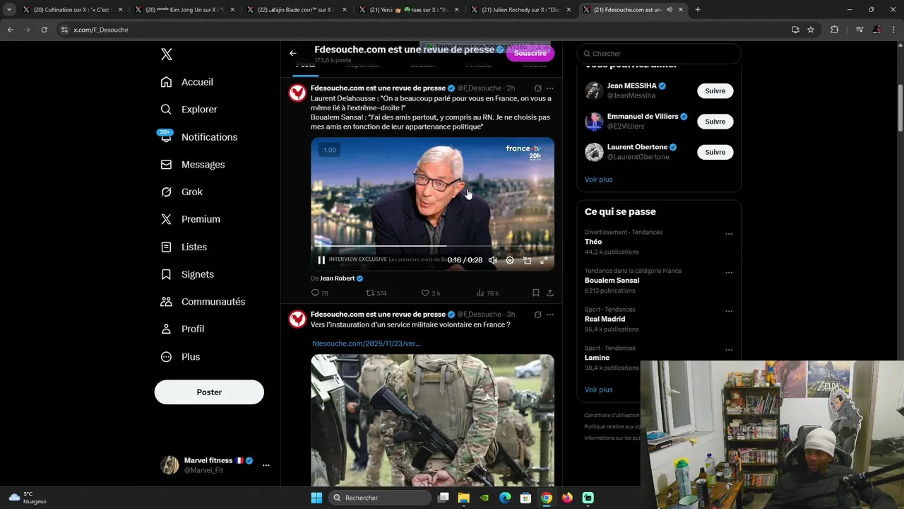Screen dimensions: 904x509
Task: Open Communautés in the sidebar
Action: click(x=203, y=301)
